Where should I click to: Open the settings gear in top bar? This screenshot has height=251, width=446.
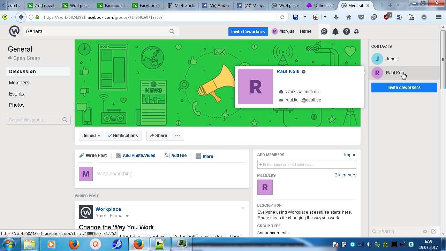356,31
